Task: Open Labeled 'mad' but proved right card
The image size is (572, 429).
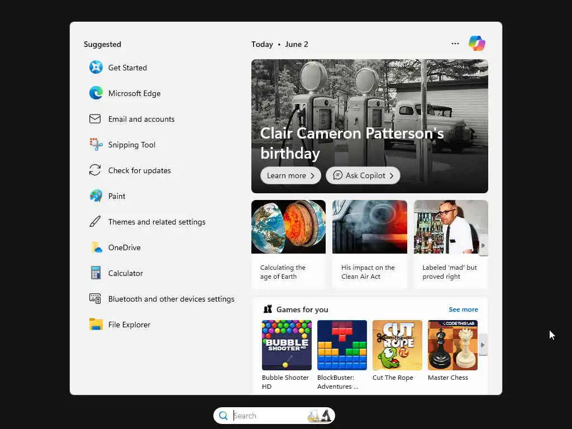Action: (451, 244)
